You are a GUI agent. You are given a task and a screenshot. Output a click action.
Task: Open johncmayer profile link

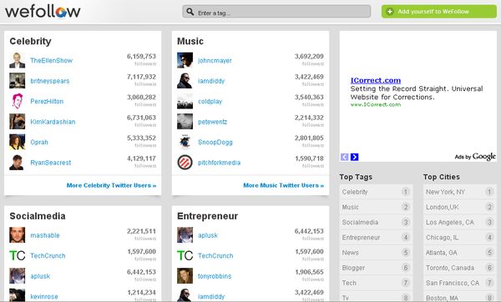click(215, 60)
